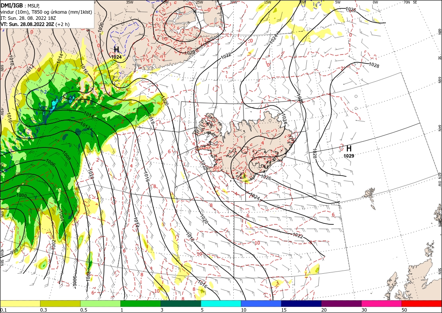Click the '30' legend scale value
442x313 pixels.
tap(364, 310)
